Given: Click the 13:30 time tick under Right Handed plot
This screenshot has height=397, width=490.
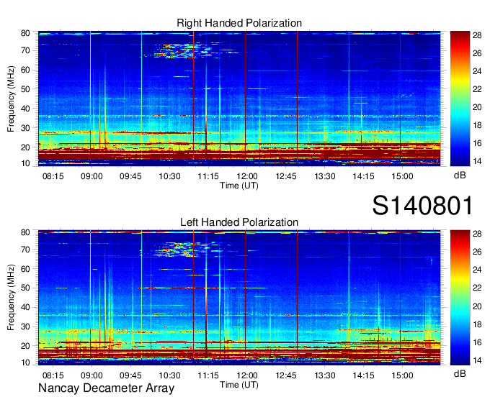Looking at the screenshot, I should coord(325,176).
